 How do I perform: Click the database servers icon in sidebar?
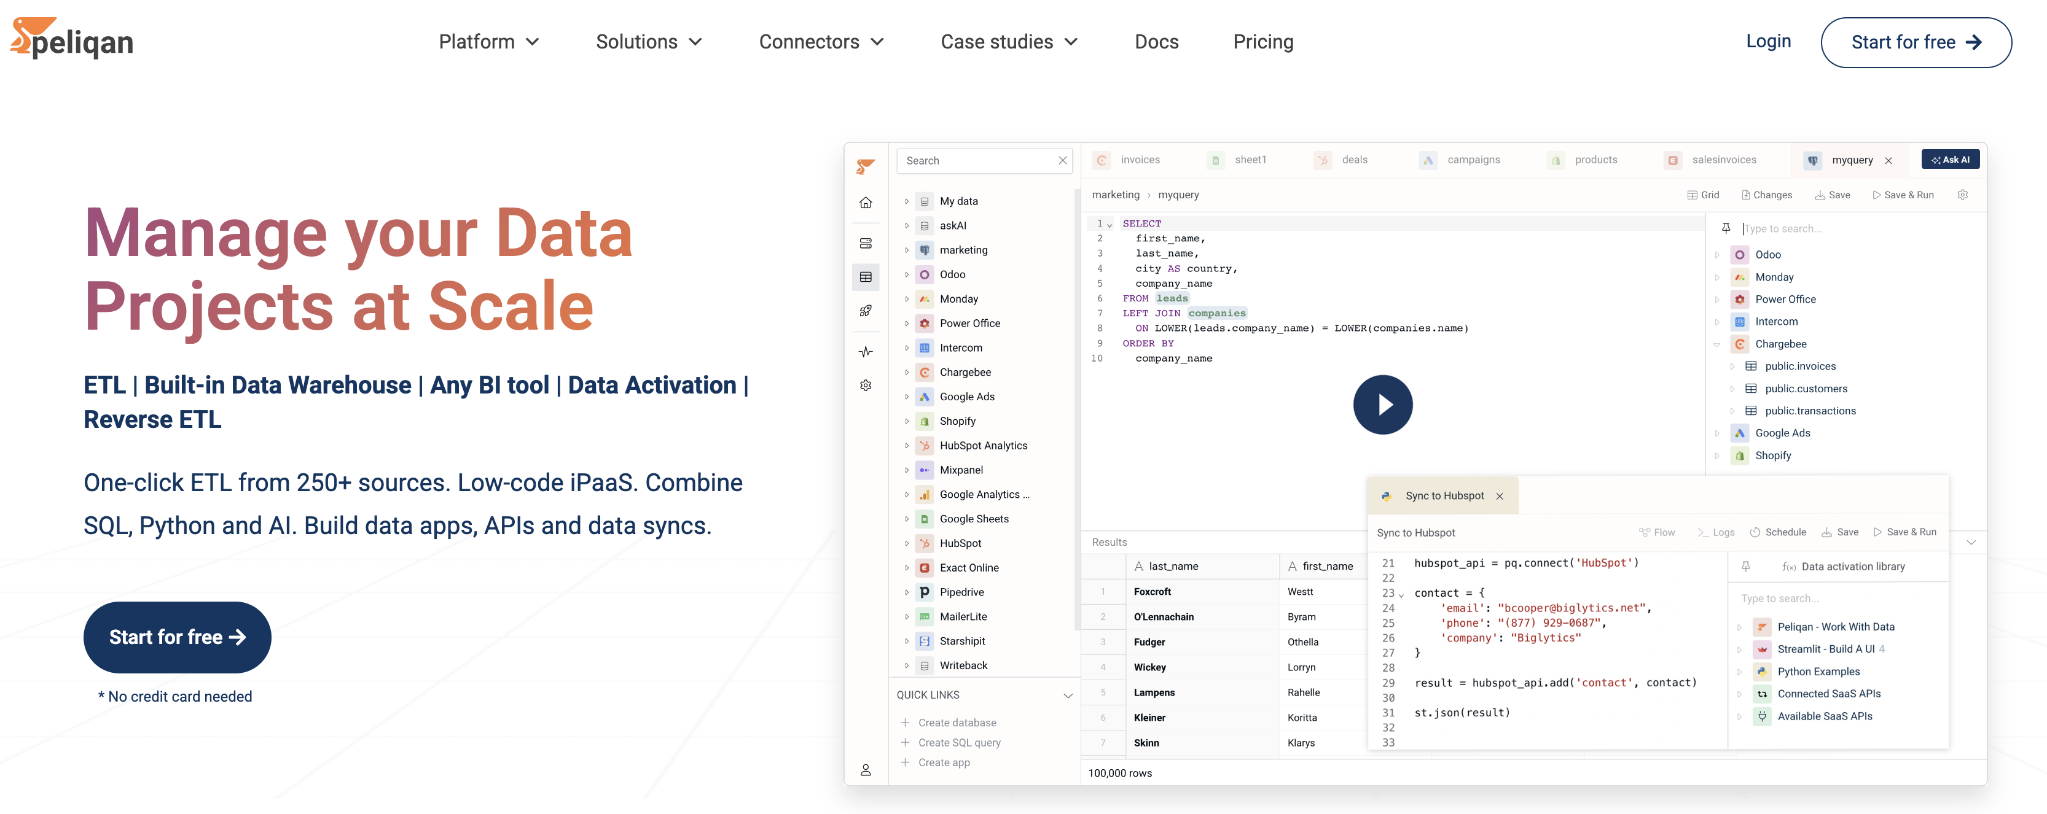pos(866,243)
